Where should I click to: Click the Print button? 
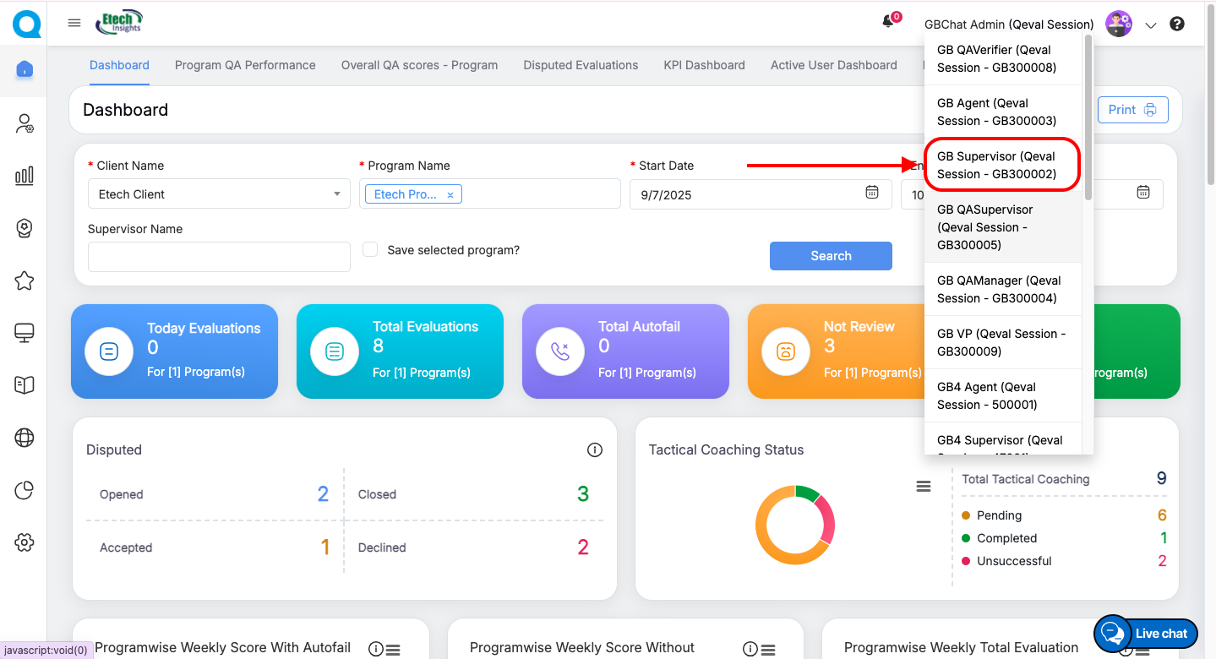pyautogui.click(x=1132, y=110)
